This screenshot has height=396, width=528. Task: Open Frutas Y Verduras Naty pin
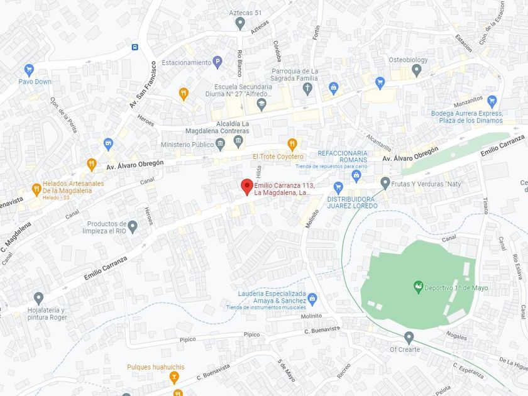click(x=385, y=183)
